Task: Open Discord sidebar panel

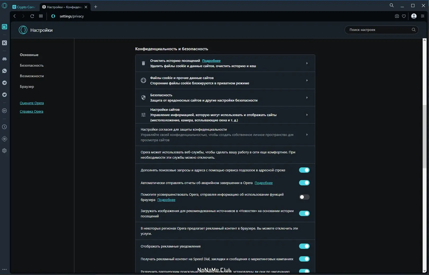Action: pyautogui.click(x=4, y=59)
